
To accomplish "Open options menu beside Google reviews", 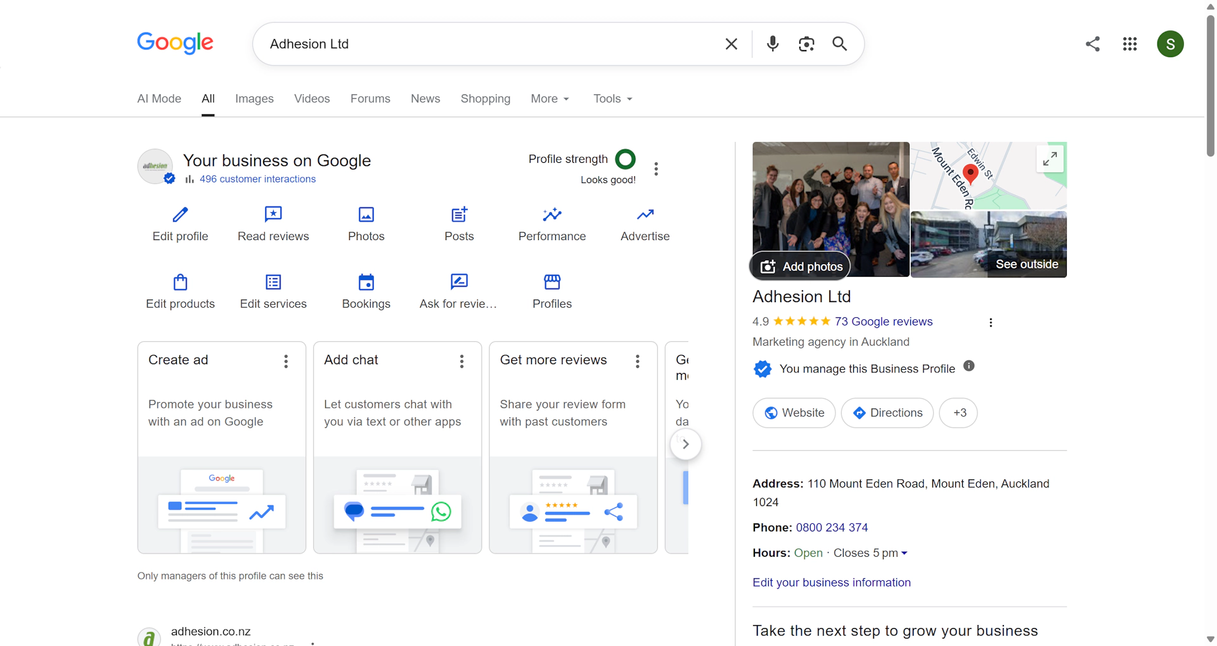I will pos(991,322).
